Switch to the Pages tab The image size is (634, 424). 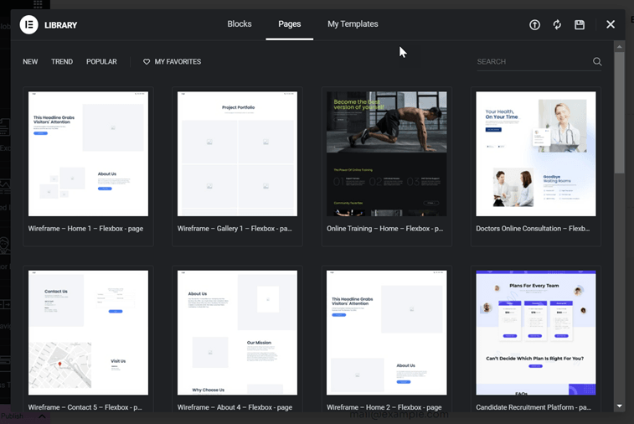(290, 23)
